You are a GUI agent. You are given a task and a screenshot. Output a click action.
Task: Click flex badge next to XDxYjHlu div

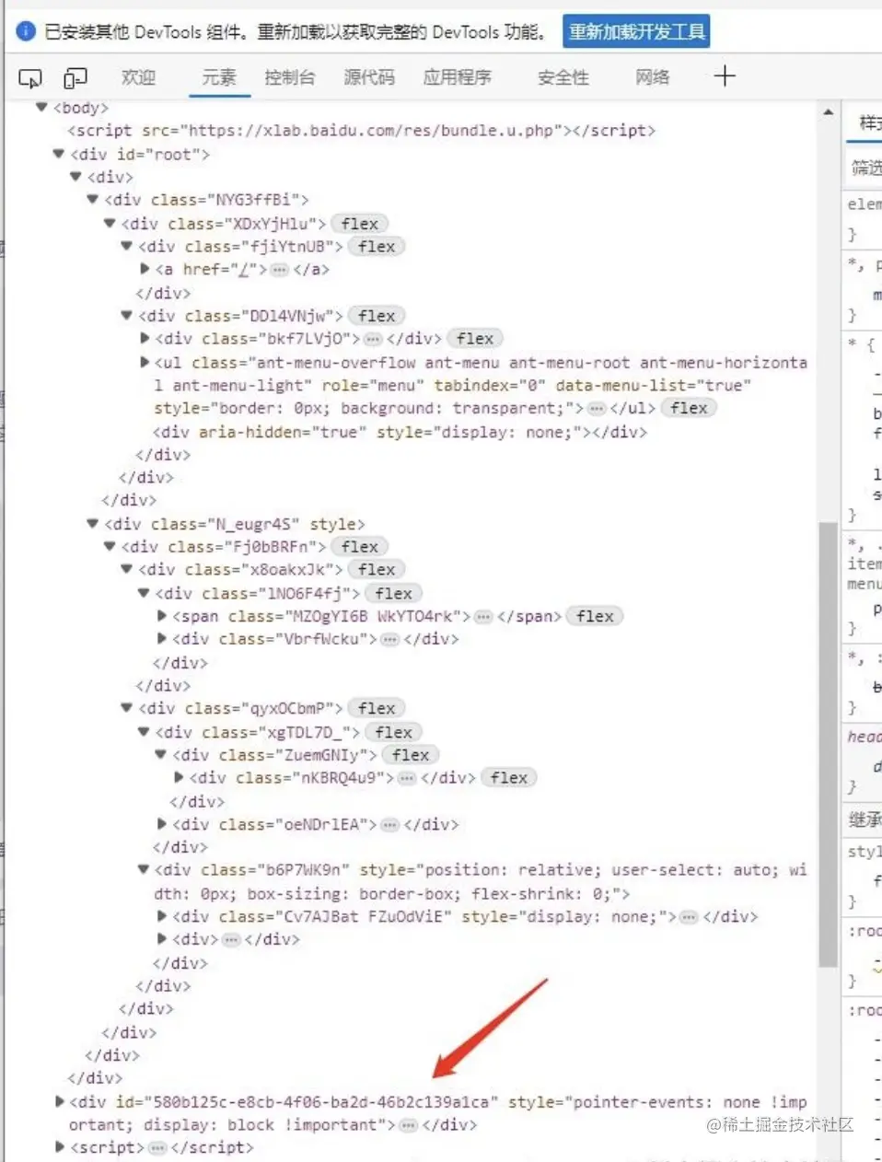(x=359, y=224)
